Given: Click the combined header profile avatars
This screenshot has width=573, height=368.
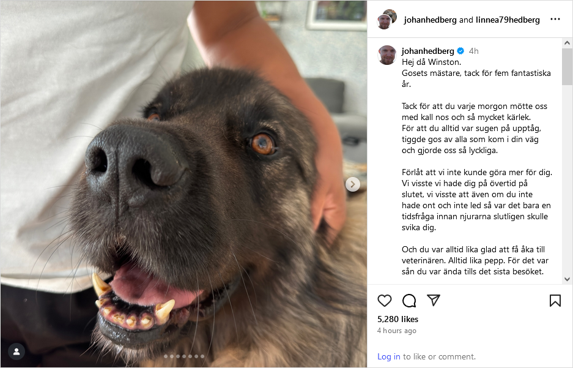Looking at the screenshot, I should coord(387,20).
